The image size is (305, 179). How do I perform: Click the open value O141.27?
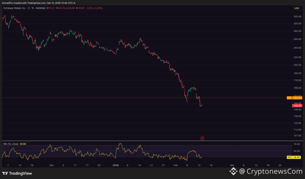tap(51, 8)
